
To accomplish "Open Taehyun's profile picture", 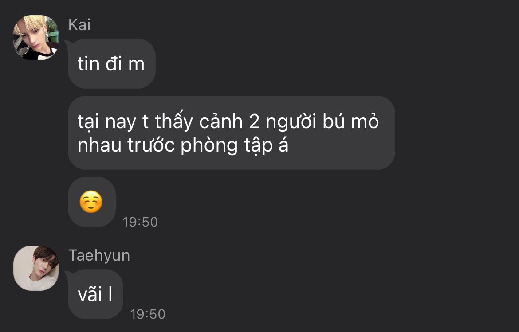I will point(36,268).
